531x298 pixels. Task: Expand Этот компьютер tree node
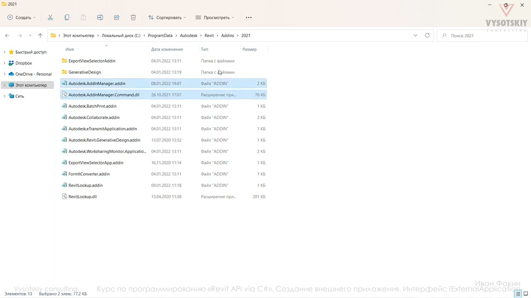tap(5, 85)
